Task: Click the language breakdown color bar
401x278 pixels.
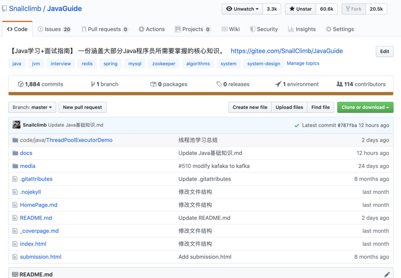Action: tap(201, 94)
